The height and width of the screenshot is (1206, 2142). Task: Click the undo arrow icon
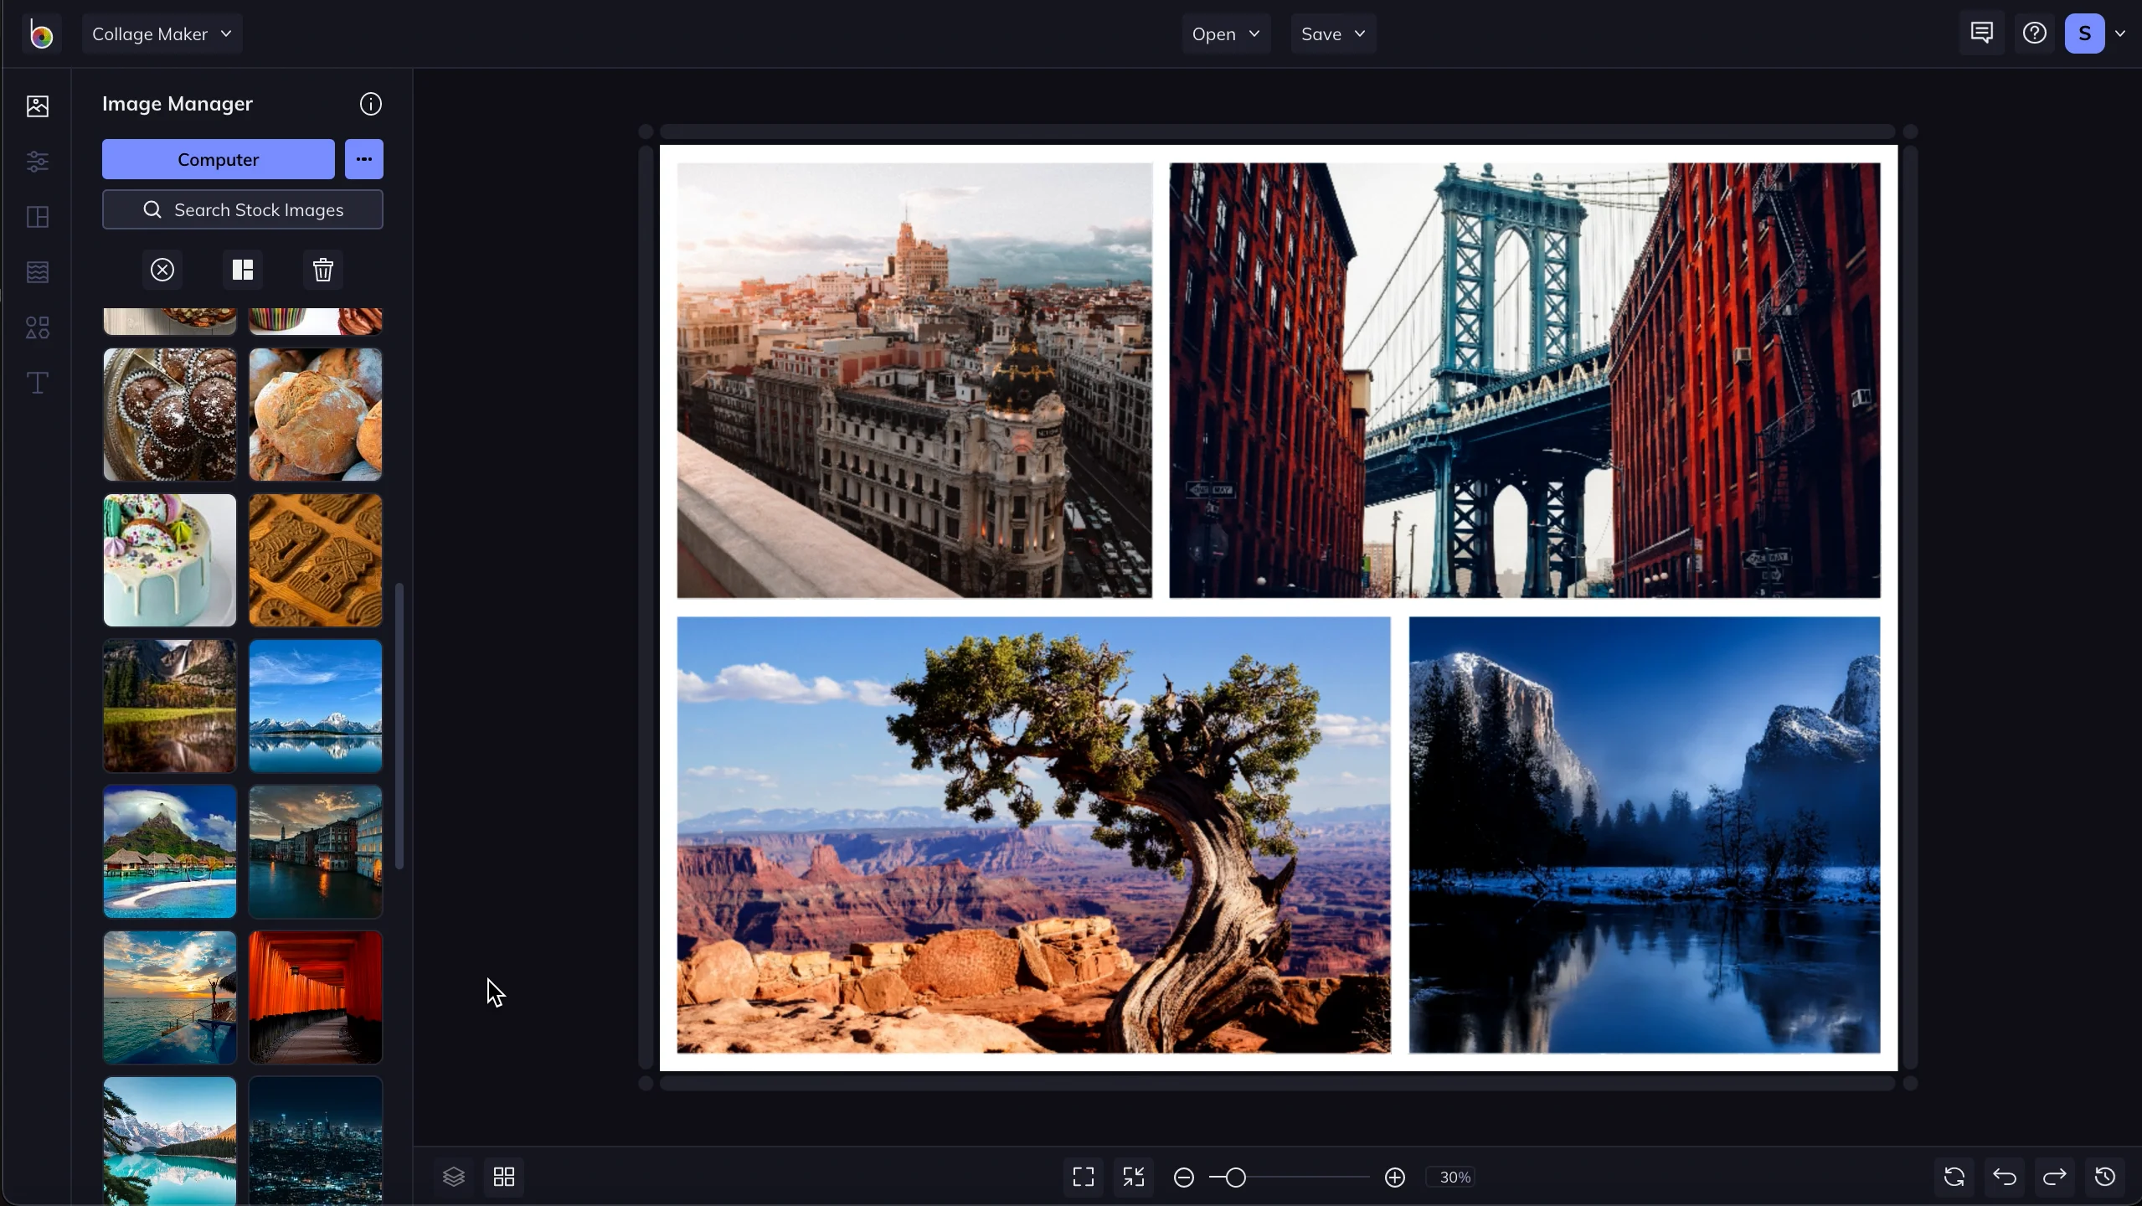point(2005,1177)
